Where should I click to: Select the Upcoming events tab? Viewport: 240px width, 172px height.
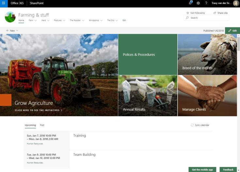point(30,125)
